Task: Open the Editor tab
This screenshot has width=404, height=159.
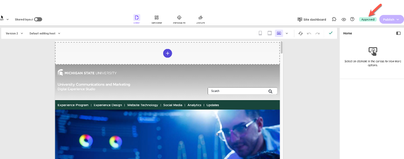Action: pos(136,19)
